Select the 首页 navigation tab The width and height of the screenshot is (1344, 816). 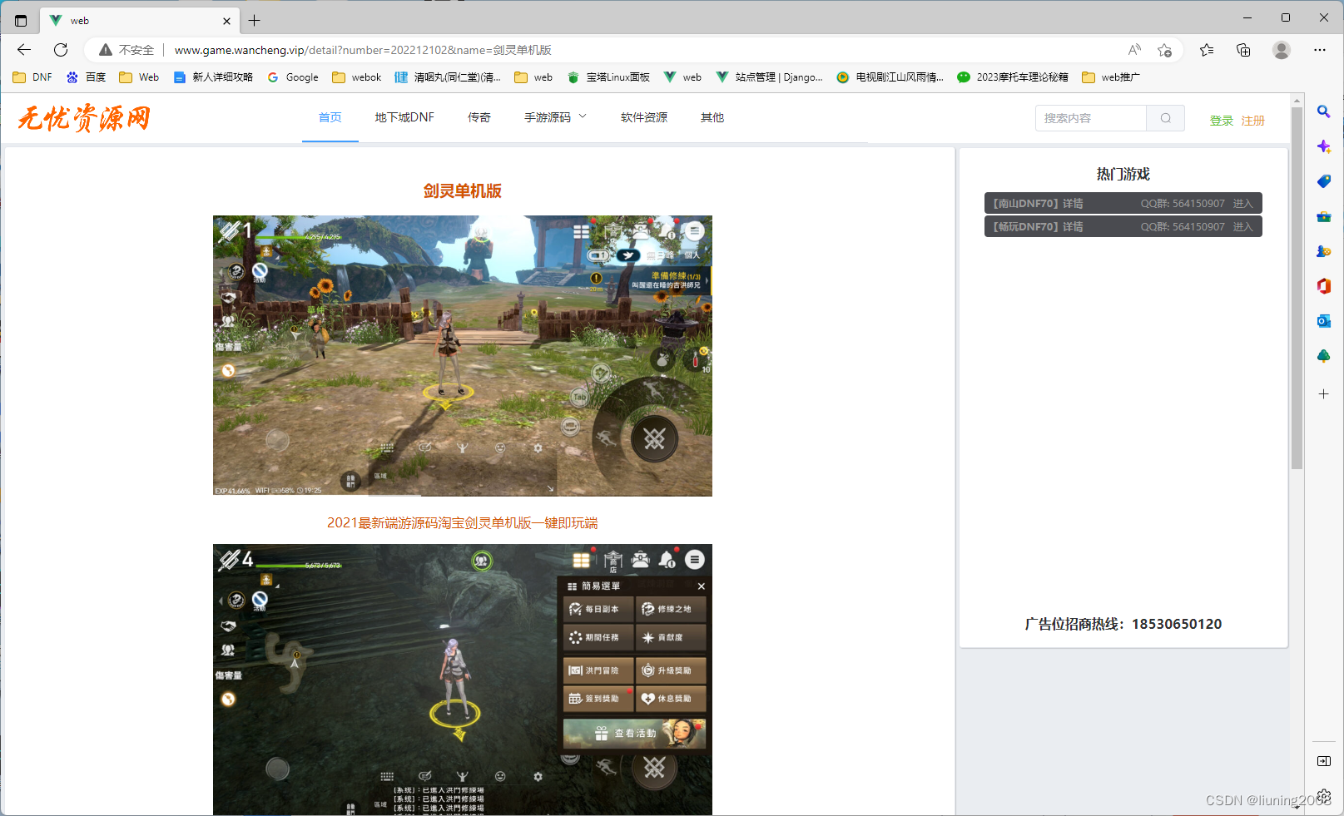330,118
